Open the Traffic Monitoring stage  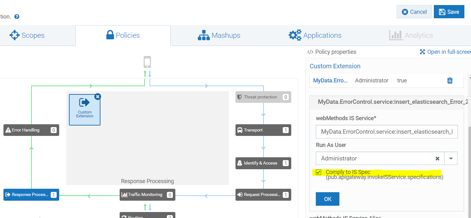click(147, 195)
